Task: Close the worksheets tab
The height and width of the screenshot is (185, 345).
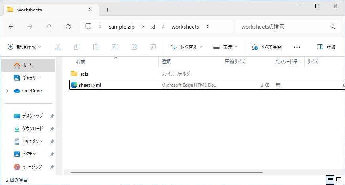Action: pyautogui.click(x=90, y=10)
